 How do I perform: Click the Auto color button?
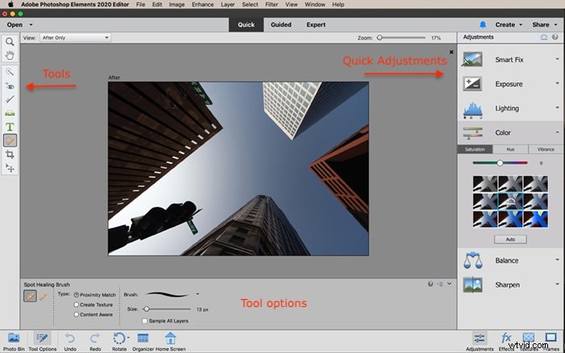tap(510, 239)
